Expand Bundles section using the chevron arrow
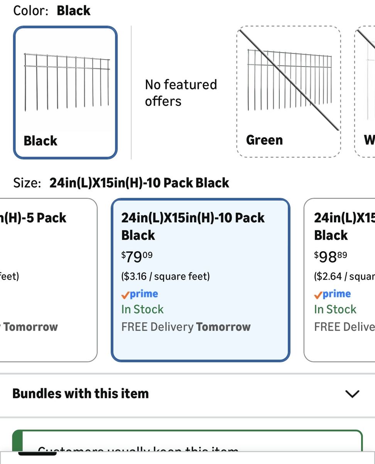This screenshot has height=464, width=375. 352,394
